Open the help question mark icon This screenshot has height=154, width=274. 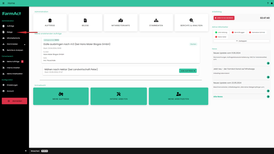(x=268, y=3)
